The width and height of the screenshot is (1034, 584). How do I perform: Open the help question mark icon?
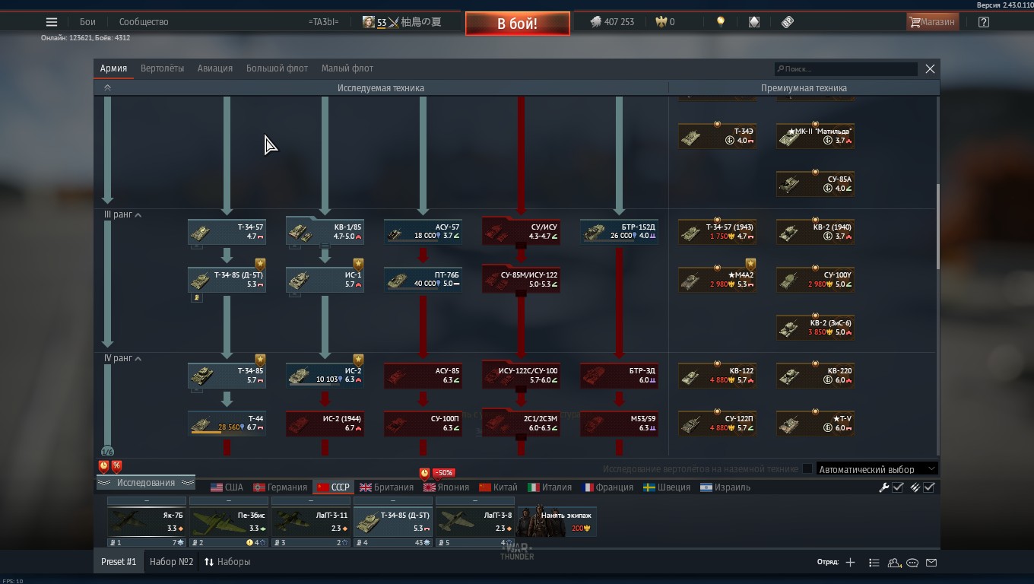point(984,22)
